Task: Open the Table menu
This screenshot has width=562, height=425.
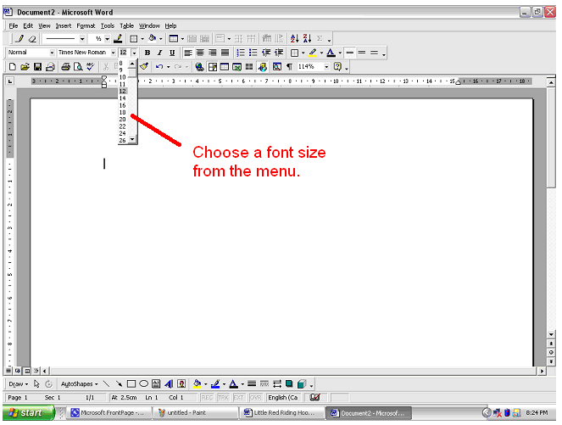Action: (x=126, y=25)
